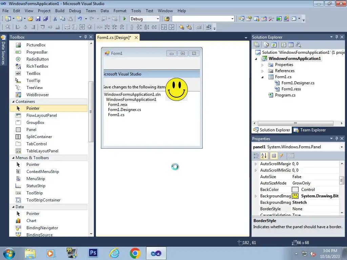The height and width of the screenshot is (260, 347).
Task: Click the Send to Back icon
Action: 189,27
